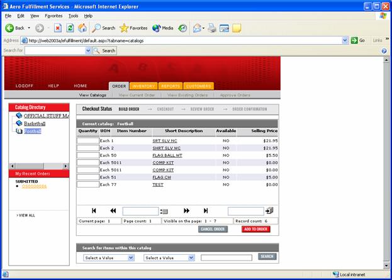This screenshot has height=280, width=392.
Task: Open the History clock icon
Action: point(182,28)
